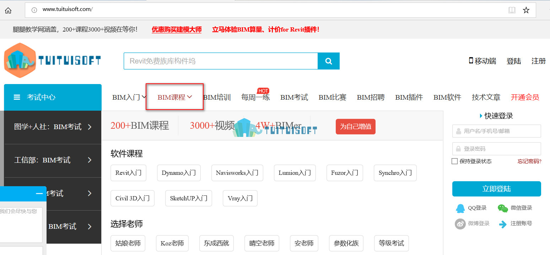Screen dimensions: 550x255
Task: Select the Lumion入门 course
Action: tap(295, 173)
